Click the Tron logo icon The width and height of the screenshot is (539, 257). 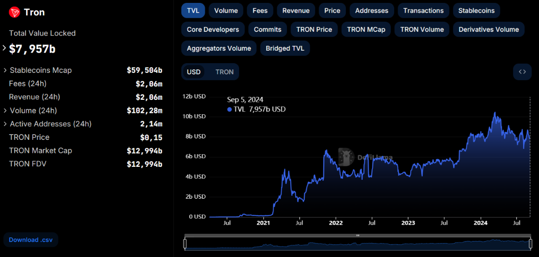pyautogui.click(x=14, y=13)
